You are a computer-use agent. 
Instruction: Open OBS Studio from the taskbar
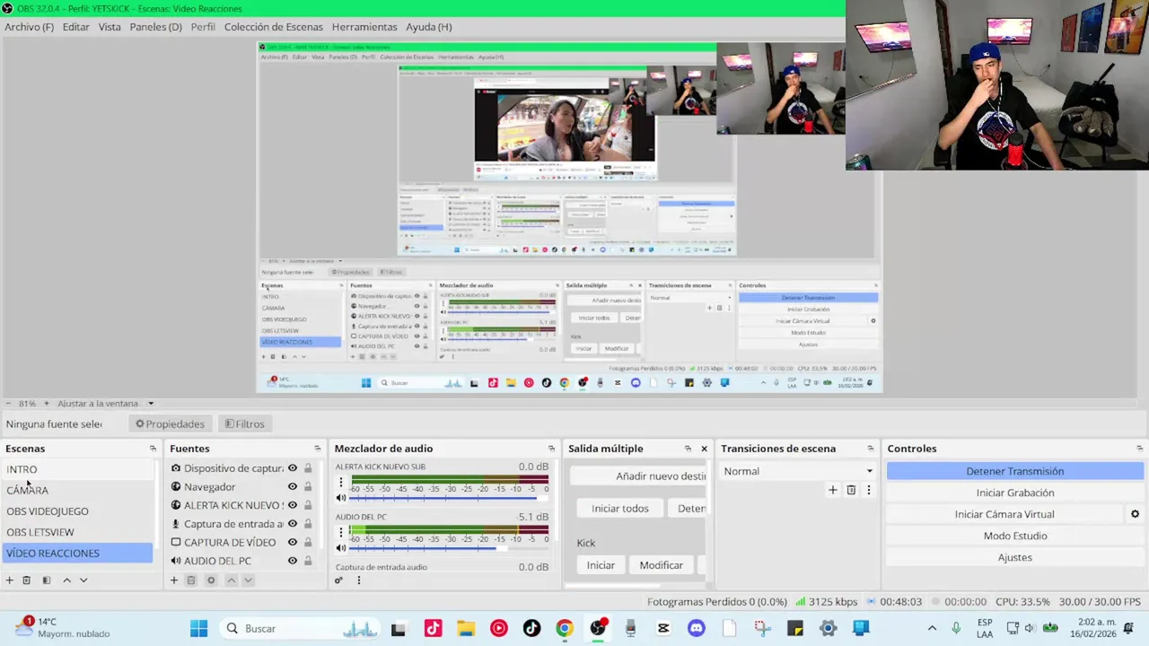598,628
